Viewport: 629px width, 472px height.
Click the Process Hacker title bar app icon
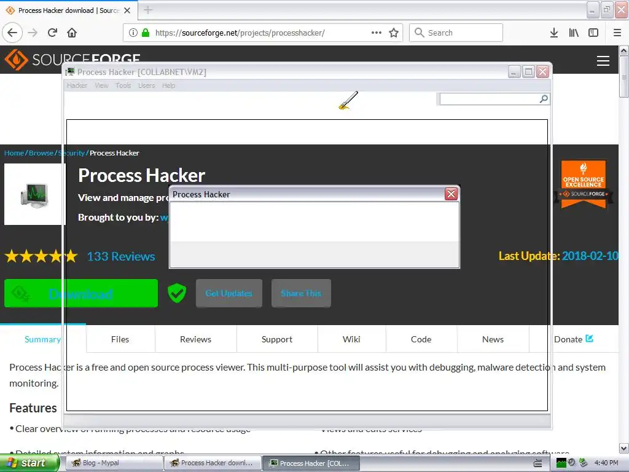70,72
